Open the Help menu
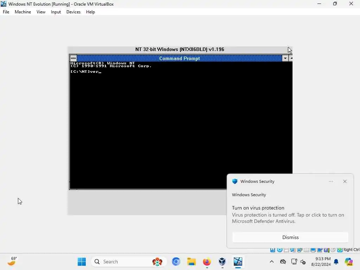360x270 pixels. (x=90, y=12)
